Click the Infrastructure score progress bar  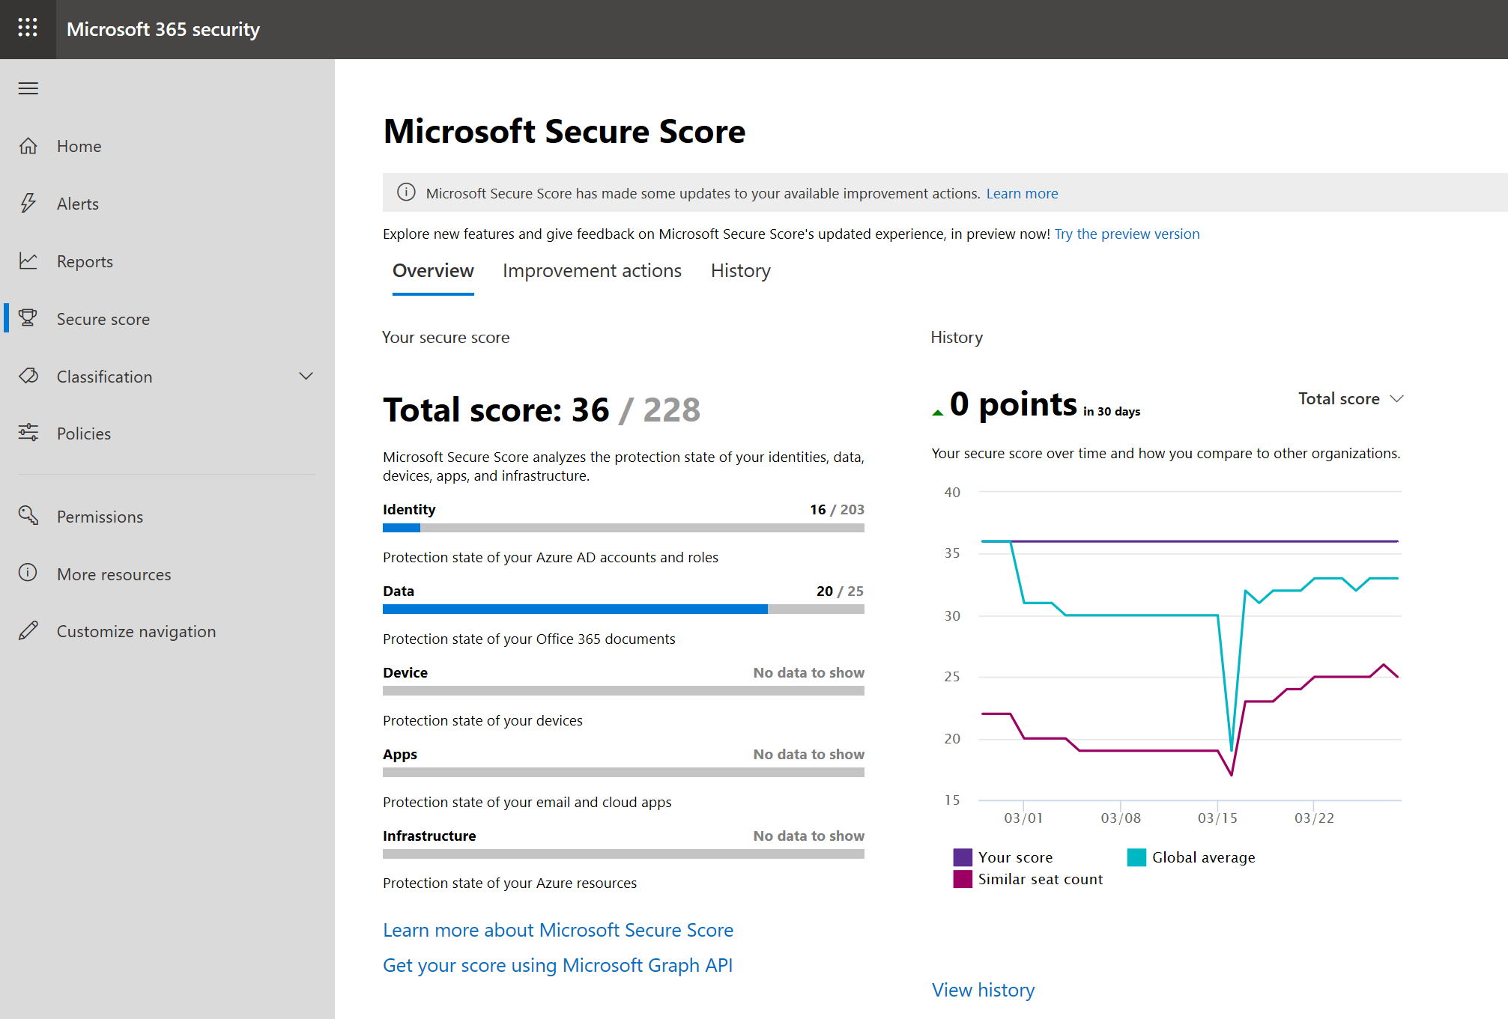(623, 854)
